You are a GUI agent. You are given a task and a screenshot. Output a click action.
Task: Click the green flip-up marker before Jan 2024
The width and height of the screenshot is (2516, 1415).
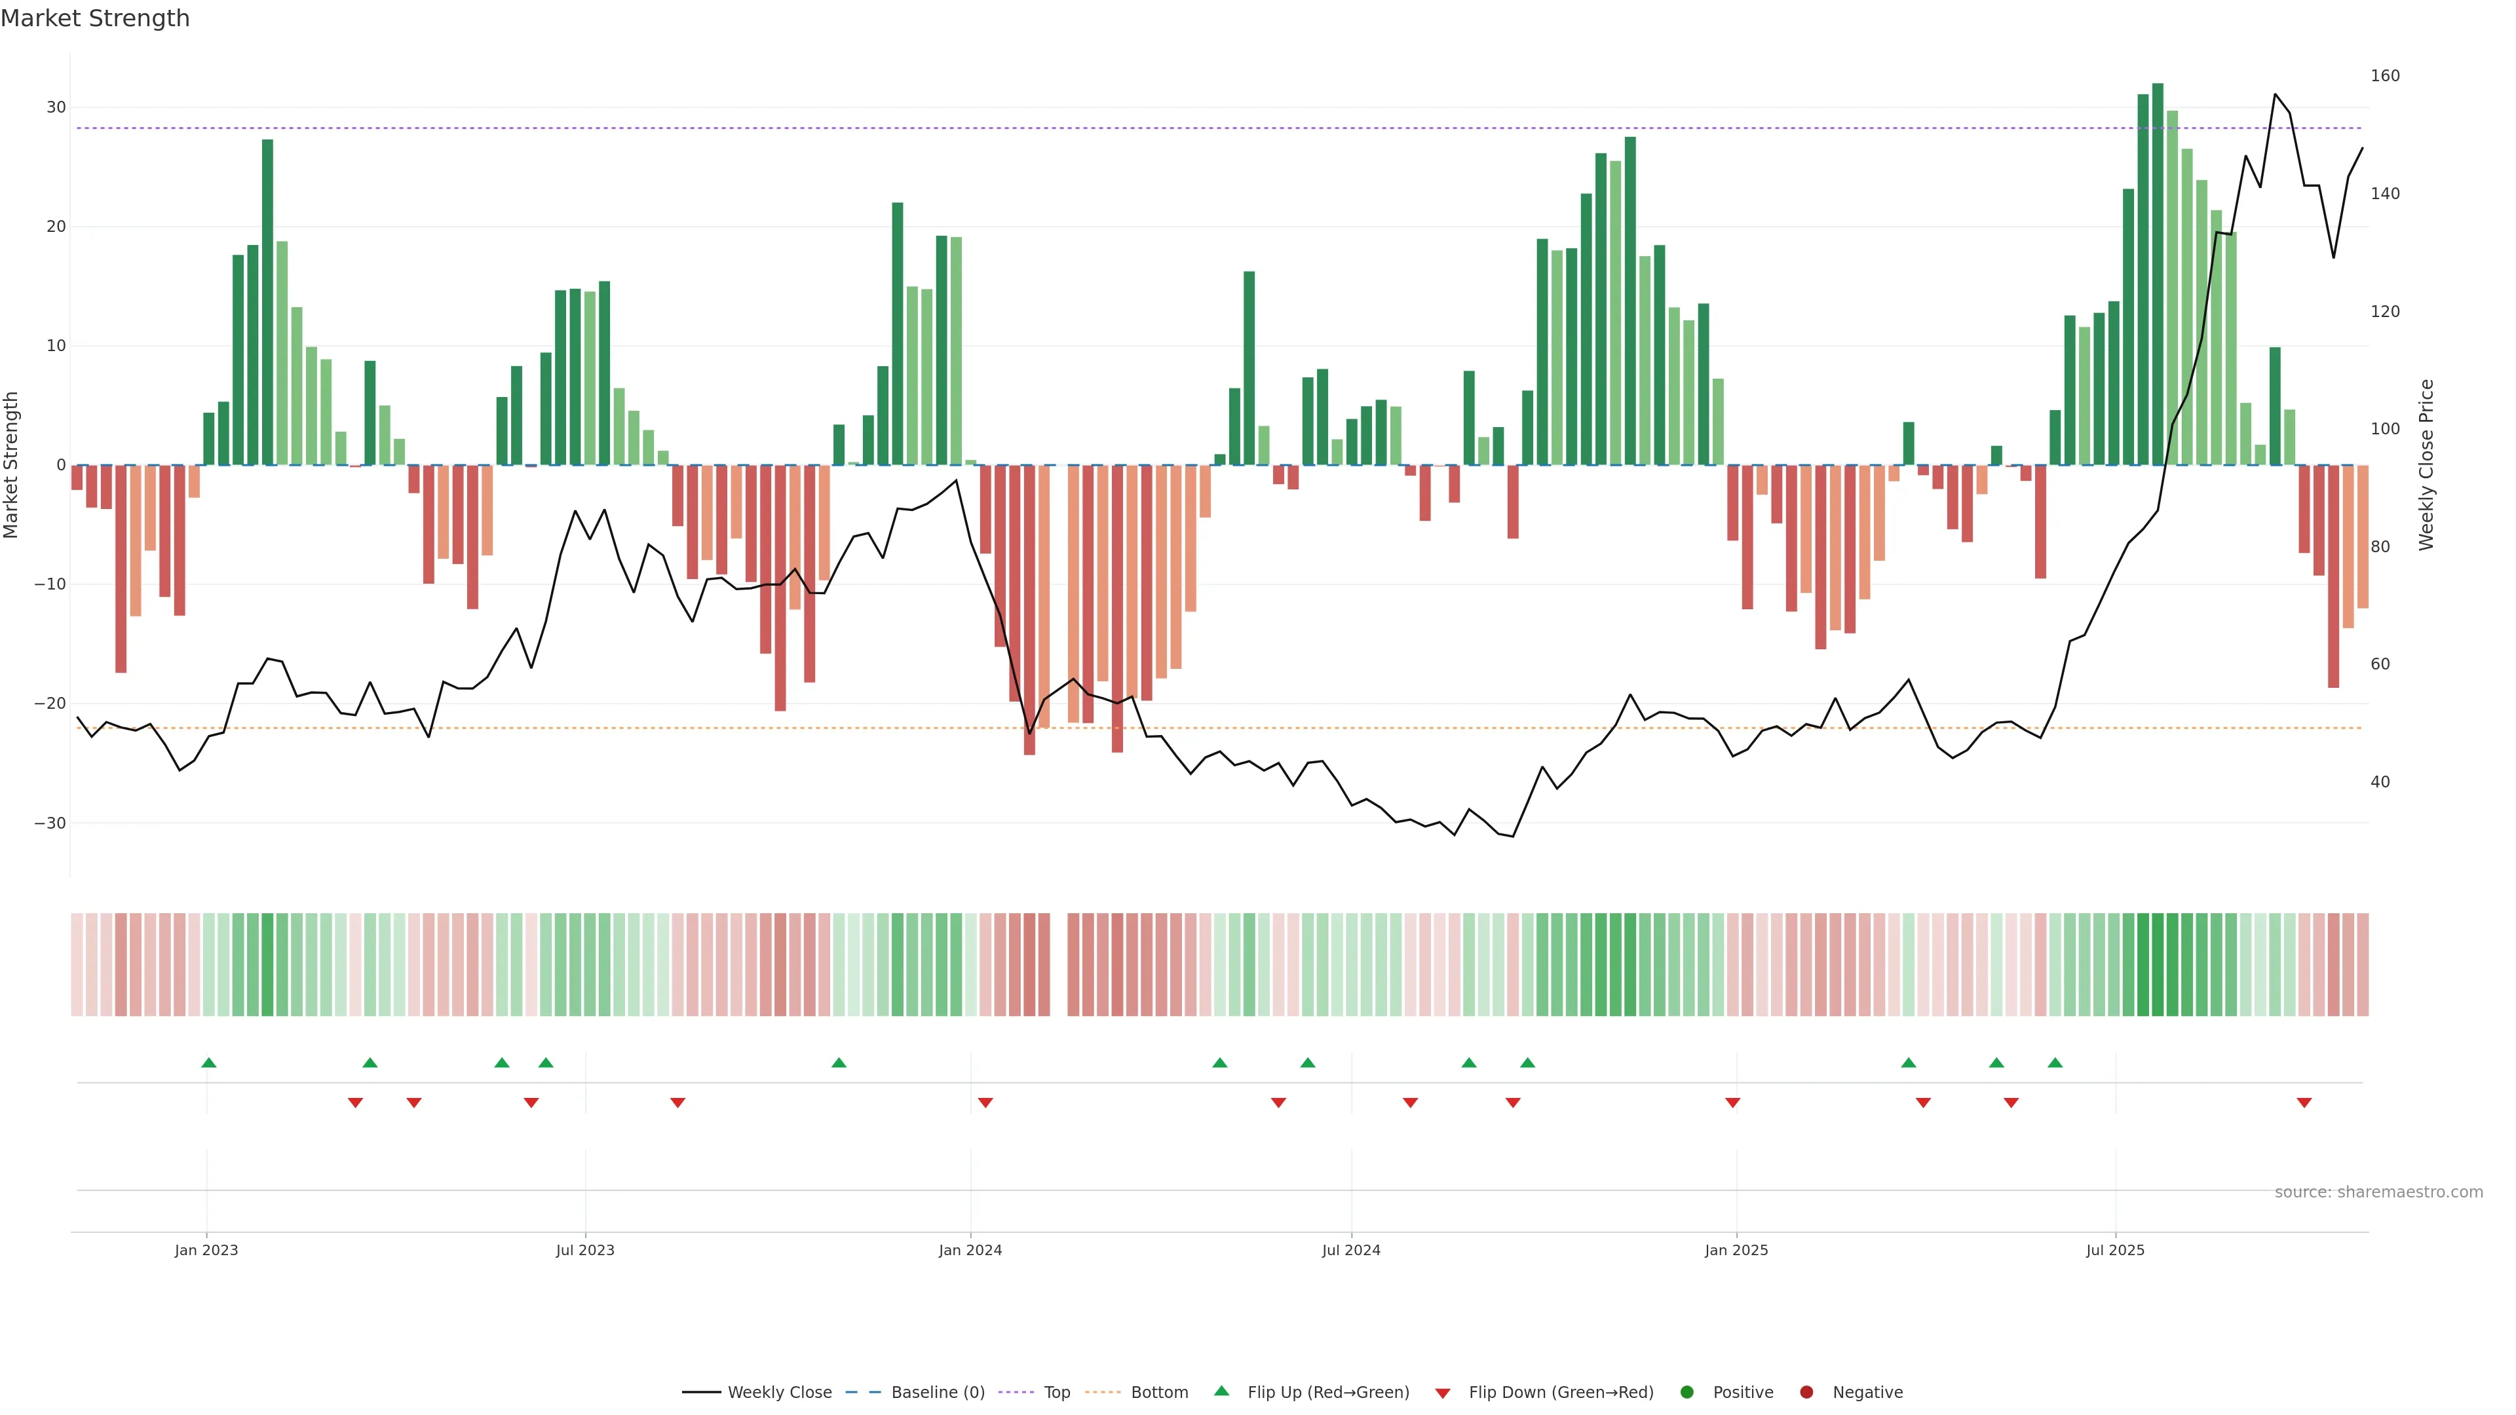pos(839,1063)
